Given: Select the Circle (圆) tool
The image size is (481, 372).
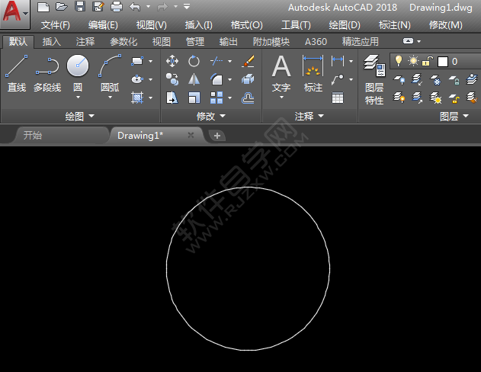Looking at the screenshot, I should click(x=78, y=72).
